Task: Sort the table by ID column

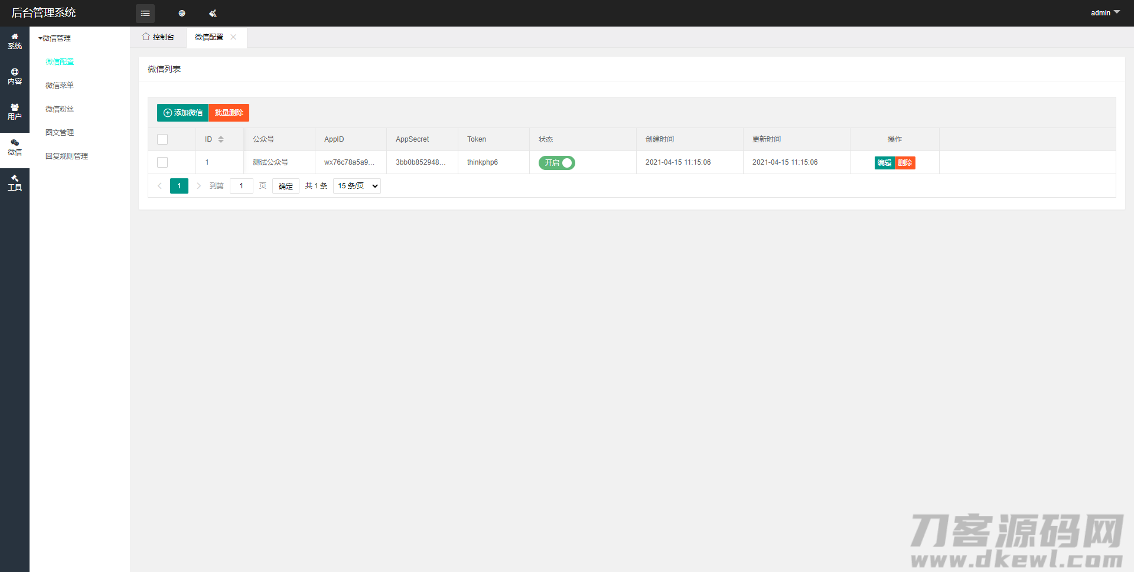Action: (x=221, y=139)
